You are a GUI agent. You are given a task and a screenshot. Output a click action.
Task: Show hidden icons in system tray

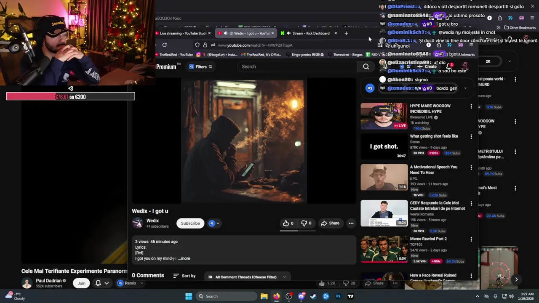(477, 296)
